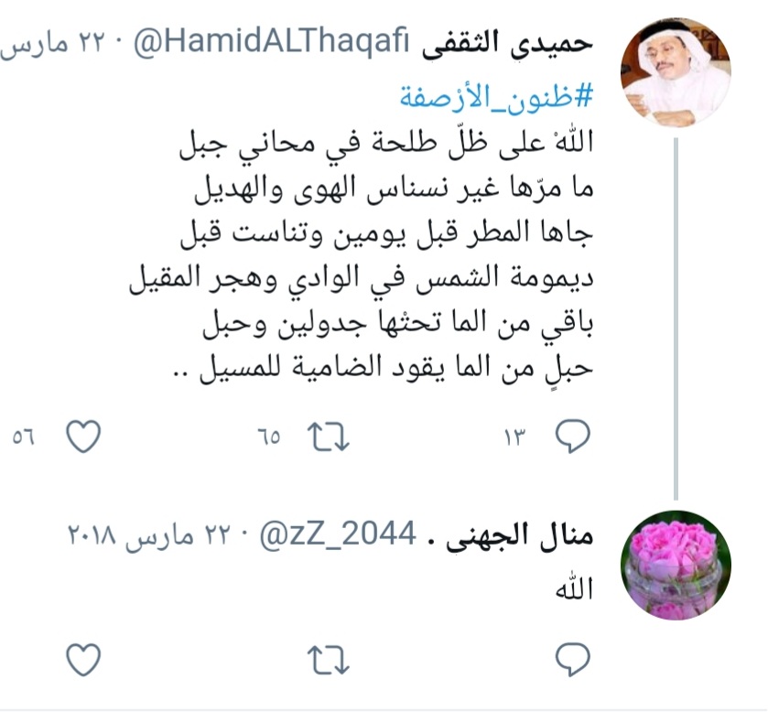This screenshot has height=712, width=768.
Task: Like Hamid AlThaqafi's tweet with the heart icon
Action: point(83,436)
